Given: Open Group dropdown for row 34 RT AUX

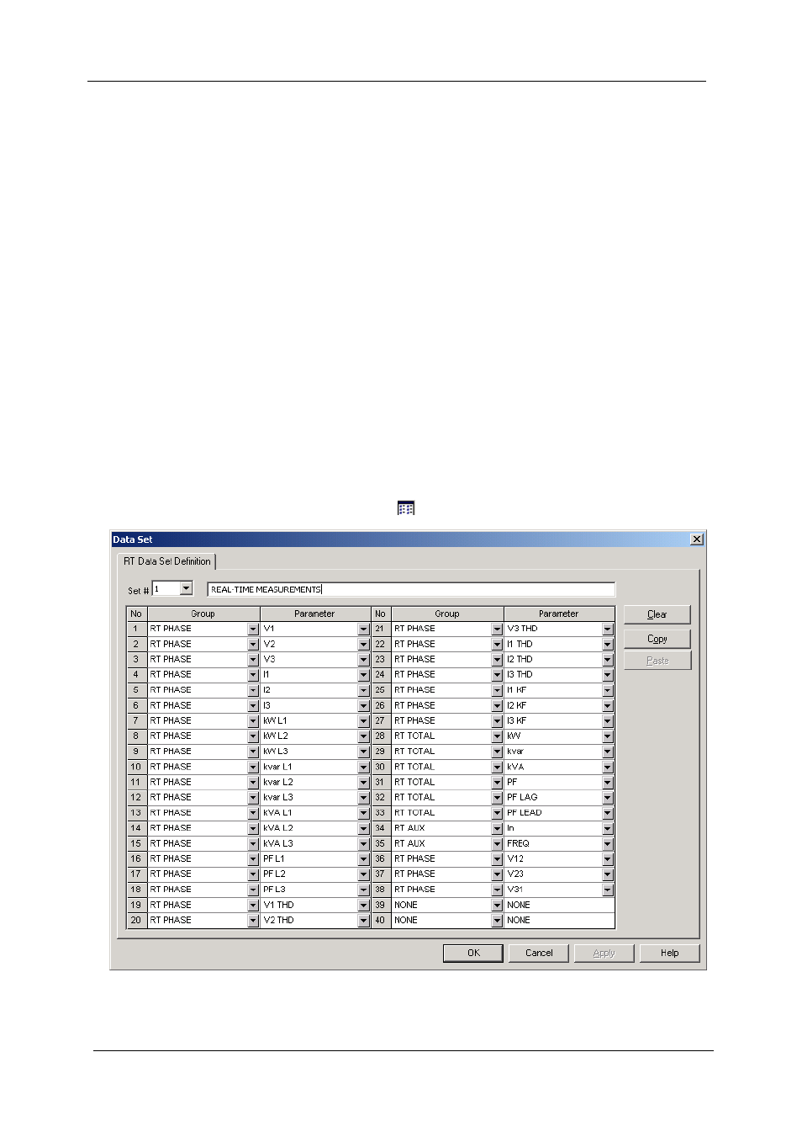Looking at the screenshot, I should [497, 829].
